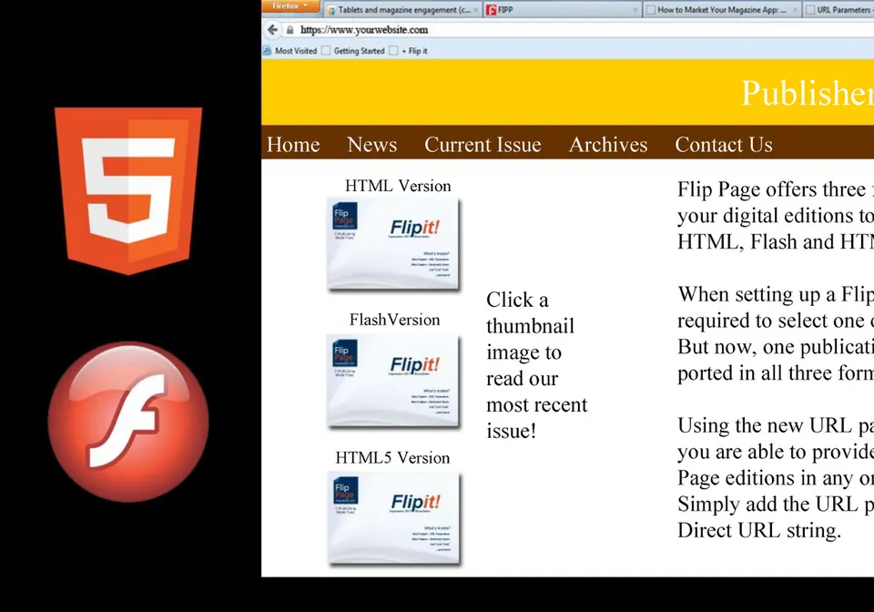Click Contact Us in navigation bar
The image size is (874, 612).
(723, 145)
